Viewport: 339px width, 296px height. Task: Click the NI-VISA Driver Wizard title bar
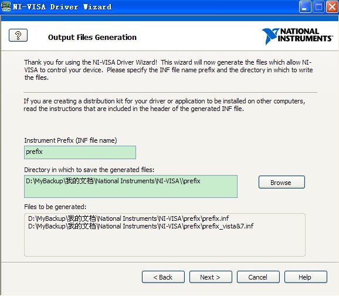151,7
